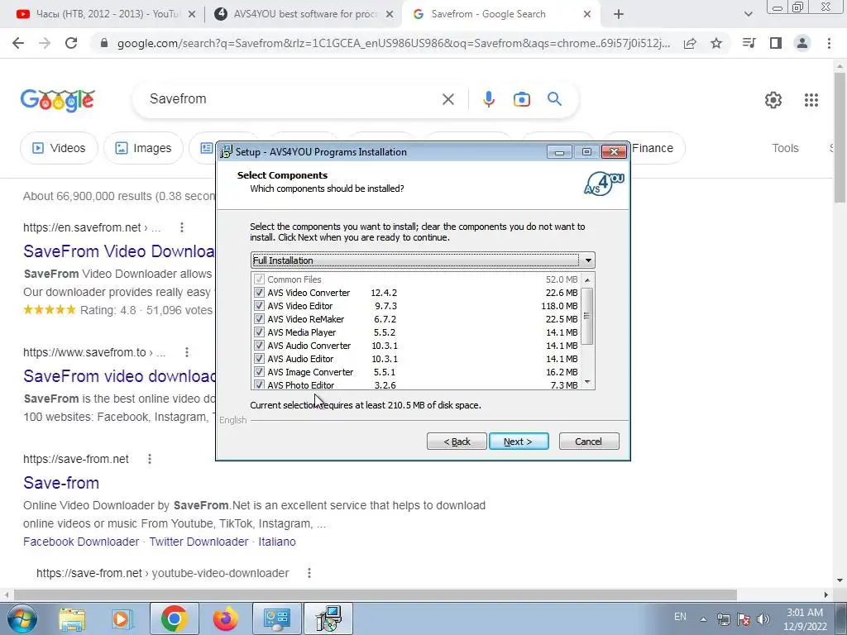The height and width of the screenshot is (635, 847).
Task: Open the AVS4YOU setup taskbar item
Action: (x=328, y=618)
